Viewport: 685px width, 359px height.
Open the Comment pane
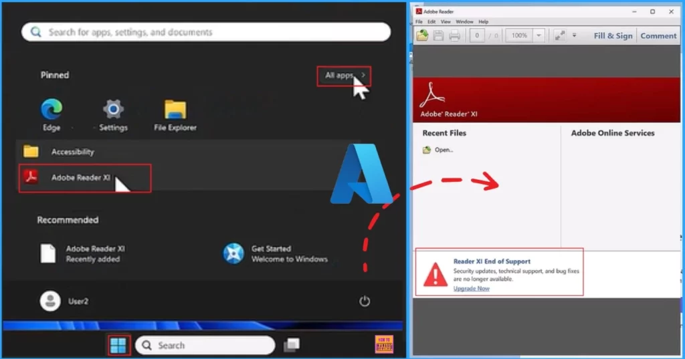pyautogui.click(x=658, y=36)
